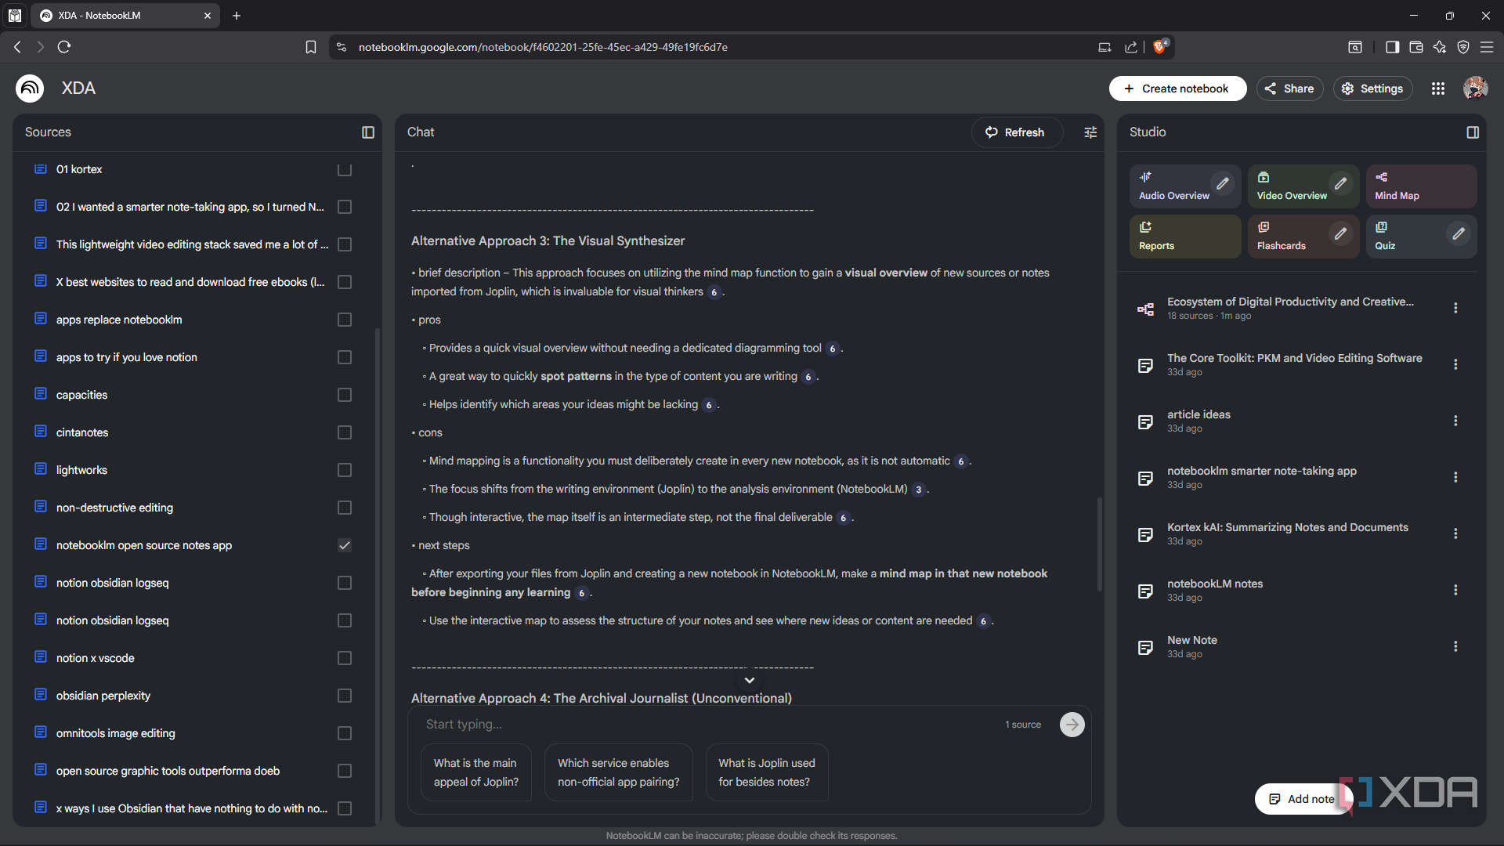Open options menu for article ideas
Screen dimensions: 1504x846
1455,421
